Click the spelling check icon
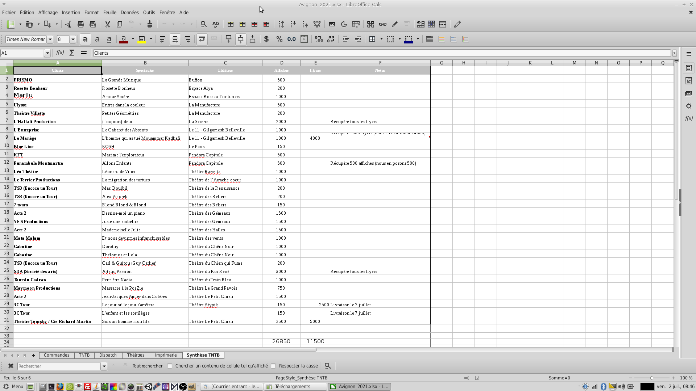Viewport: 696px width, 391px height. click(x=216, y=24)
